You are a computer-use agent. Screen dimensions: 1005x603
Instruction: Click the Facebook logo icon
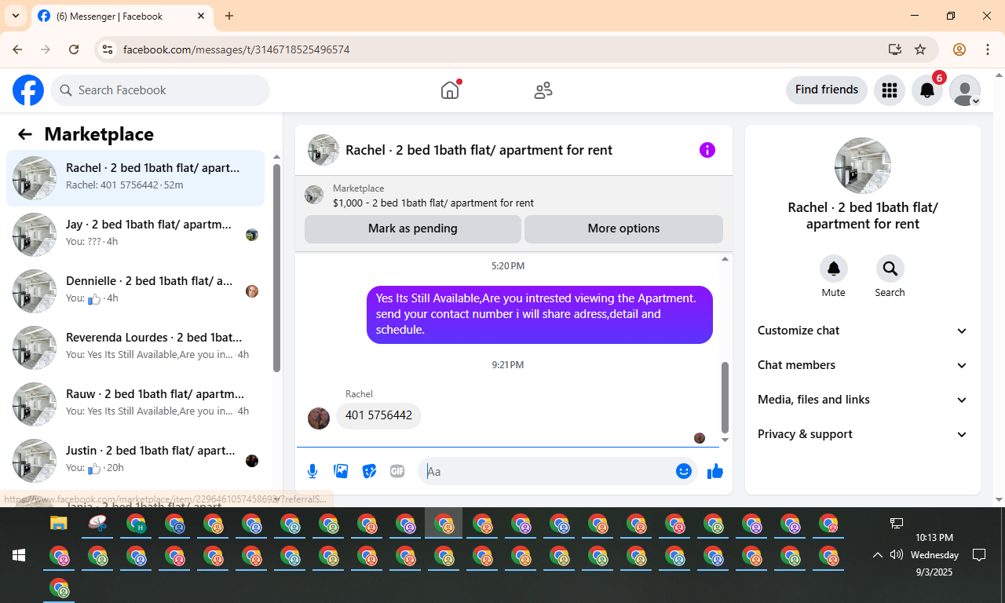point(28,90)
